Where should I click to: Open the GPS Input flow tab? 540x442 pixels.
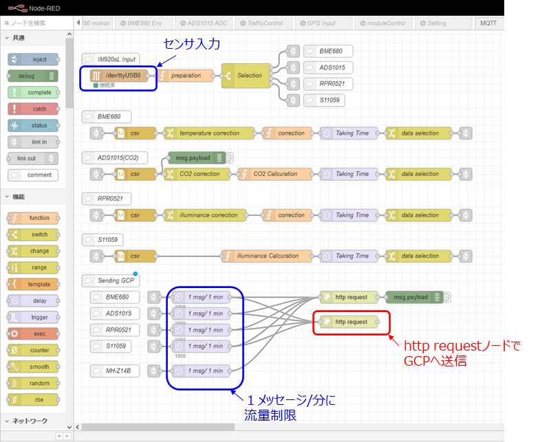321,23
